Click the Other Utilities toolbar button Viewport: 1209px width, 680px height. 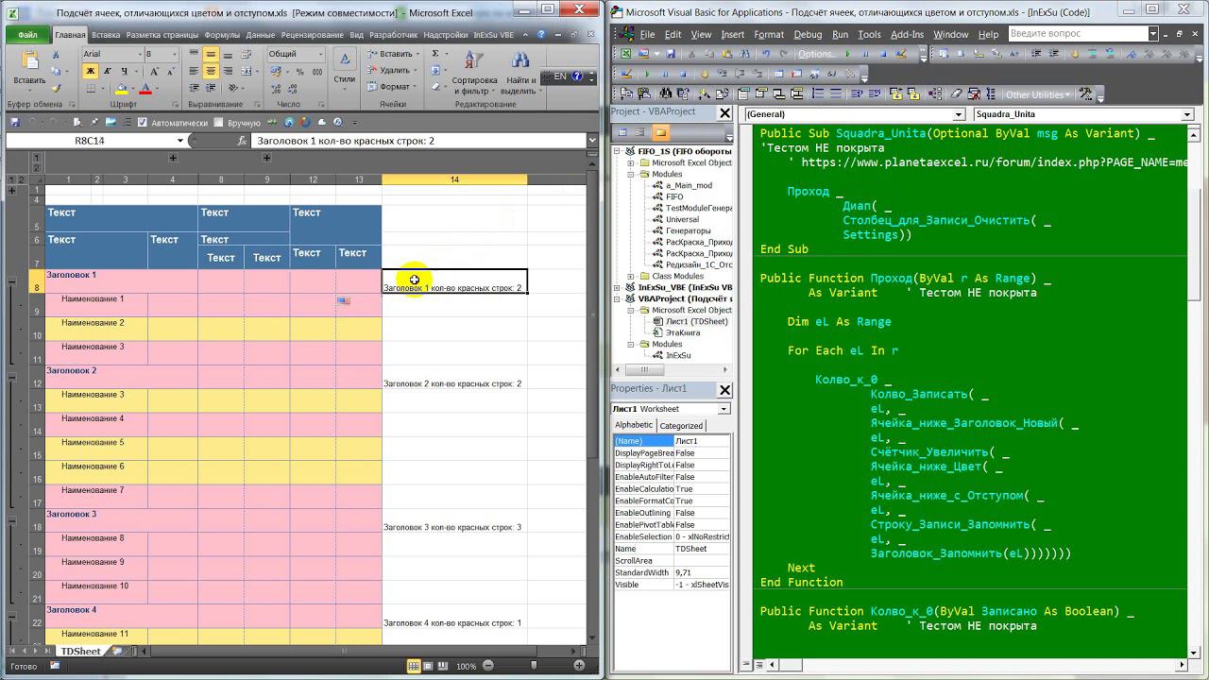(1037, 94)
